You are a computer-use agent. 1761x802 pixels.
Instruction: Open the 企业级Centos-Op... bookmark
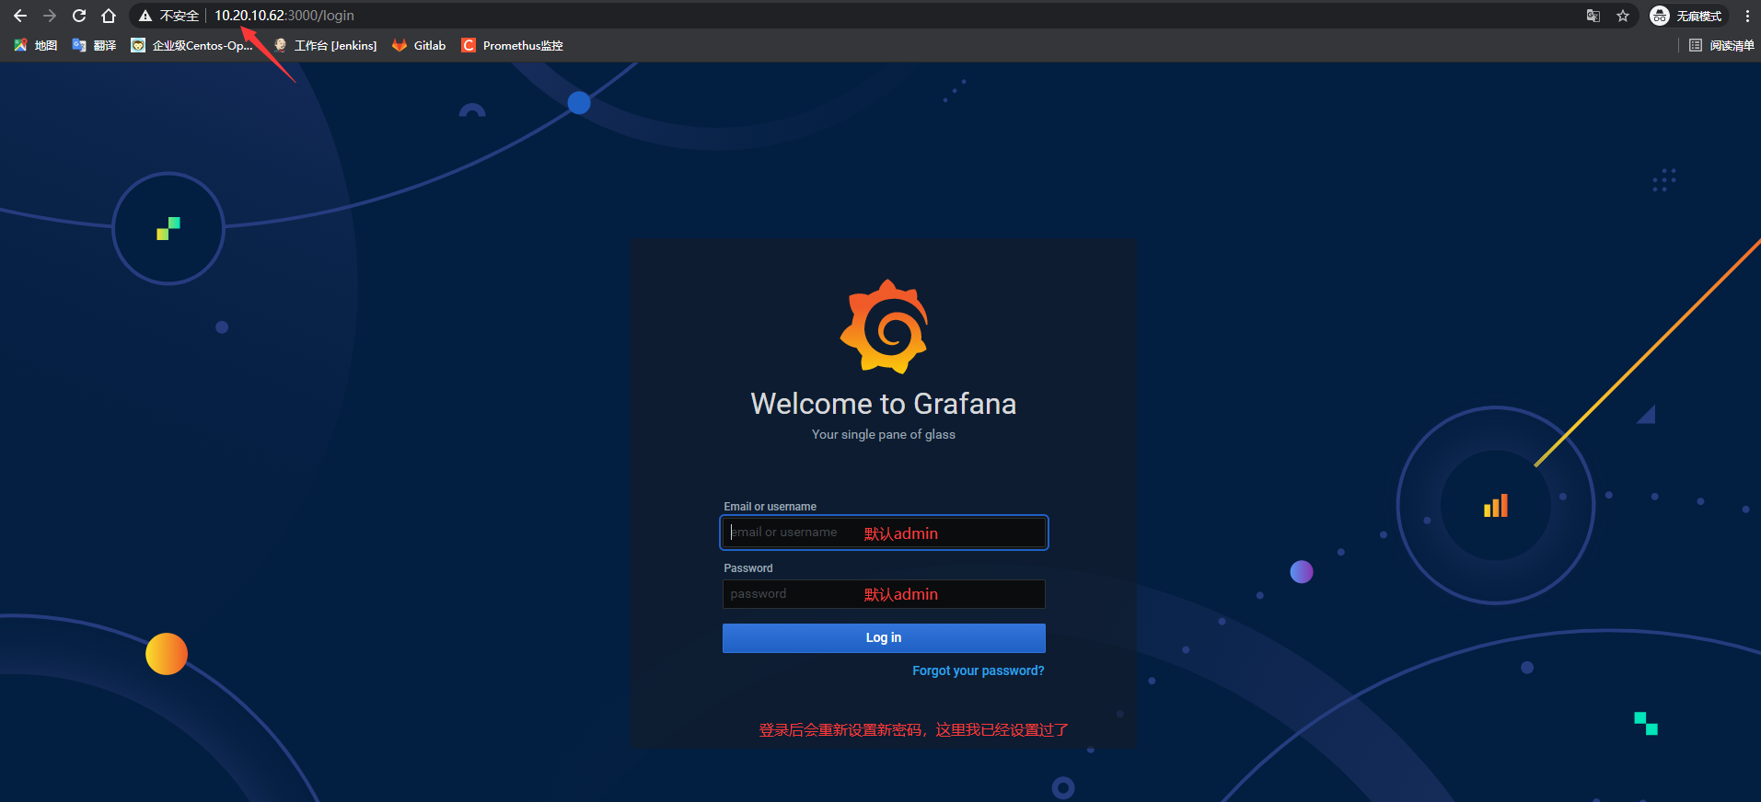tap(191, 45)
